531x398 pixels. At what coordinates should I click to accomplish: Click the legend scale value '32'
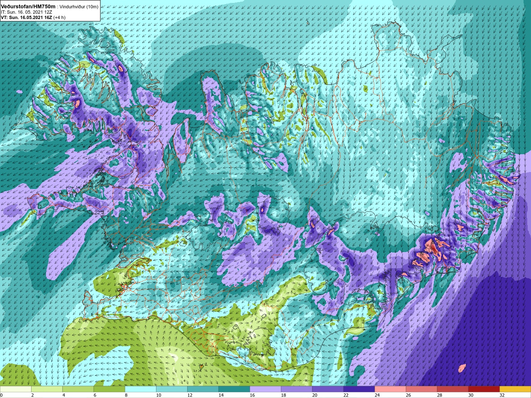pos(502,395)
